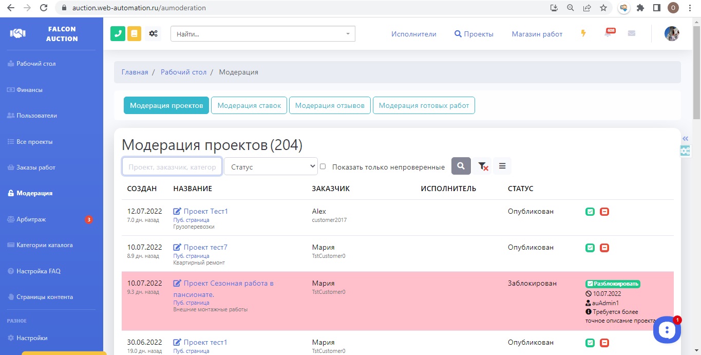This screenshot has height=355, width=701.
Task: Click the Разблокировать button
Action: pos(613,284)
